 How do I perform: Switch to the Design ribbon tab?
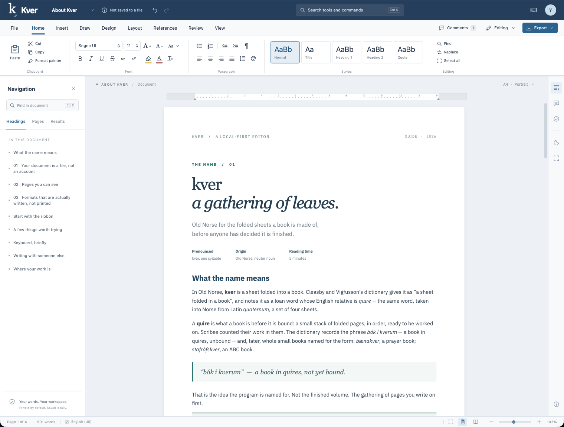coord(109,28)
